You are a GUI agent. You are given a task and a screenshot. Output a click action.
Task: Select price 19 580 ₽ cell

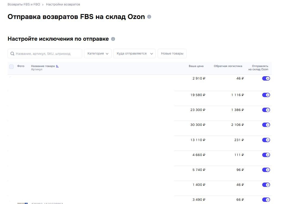pyautogui.click(x=198, y=95)
